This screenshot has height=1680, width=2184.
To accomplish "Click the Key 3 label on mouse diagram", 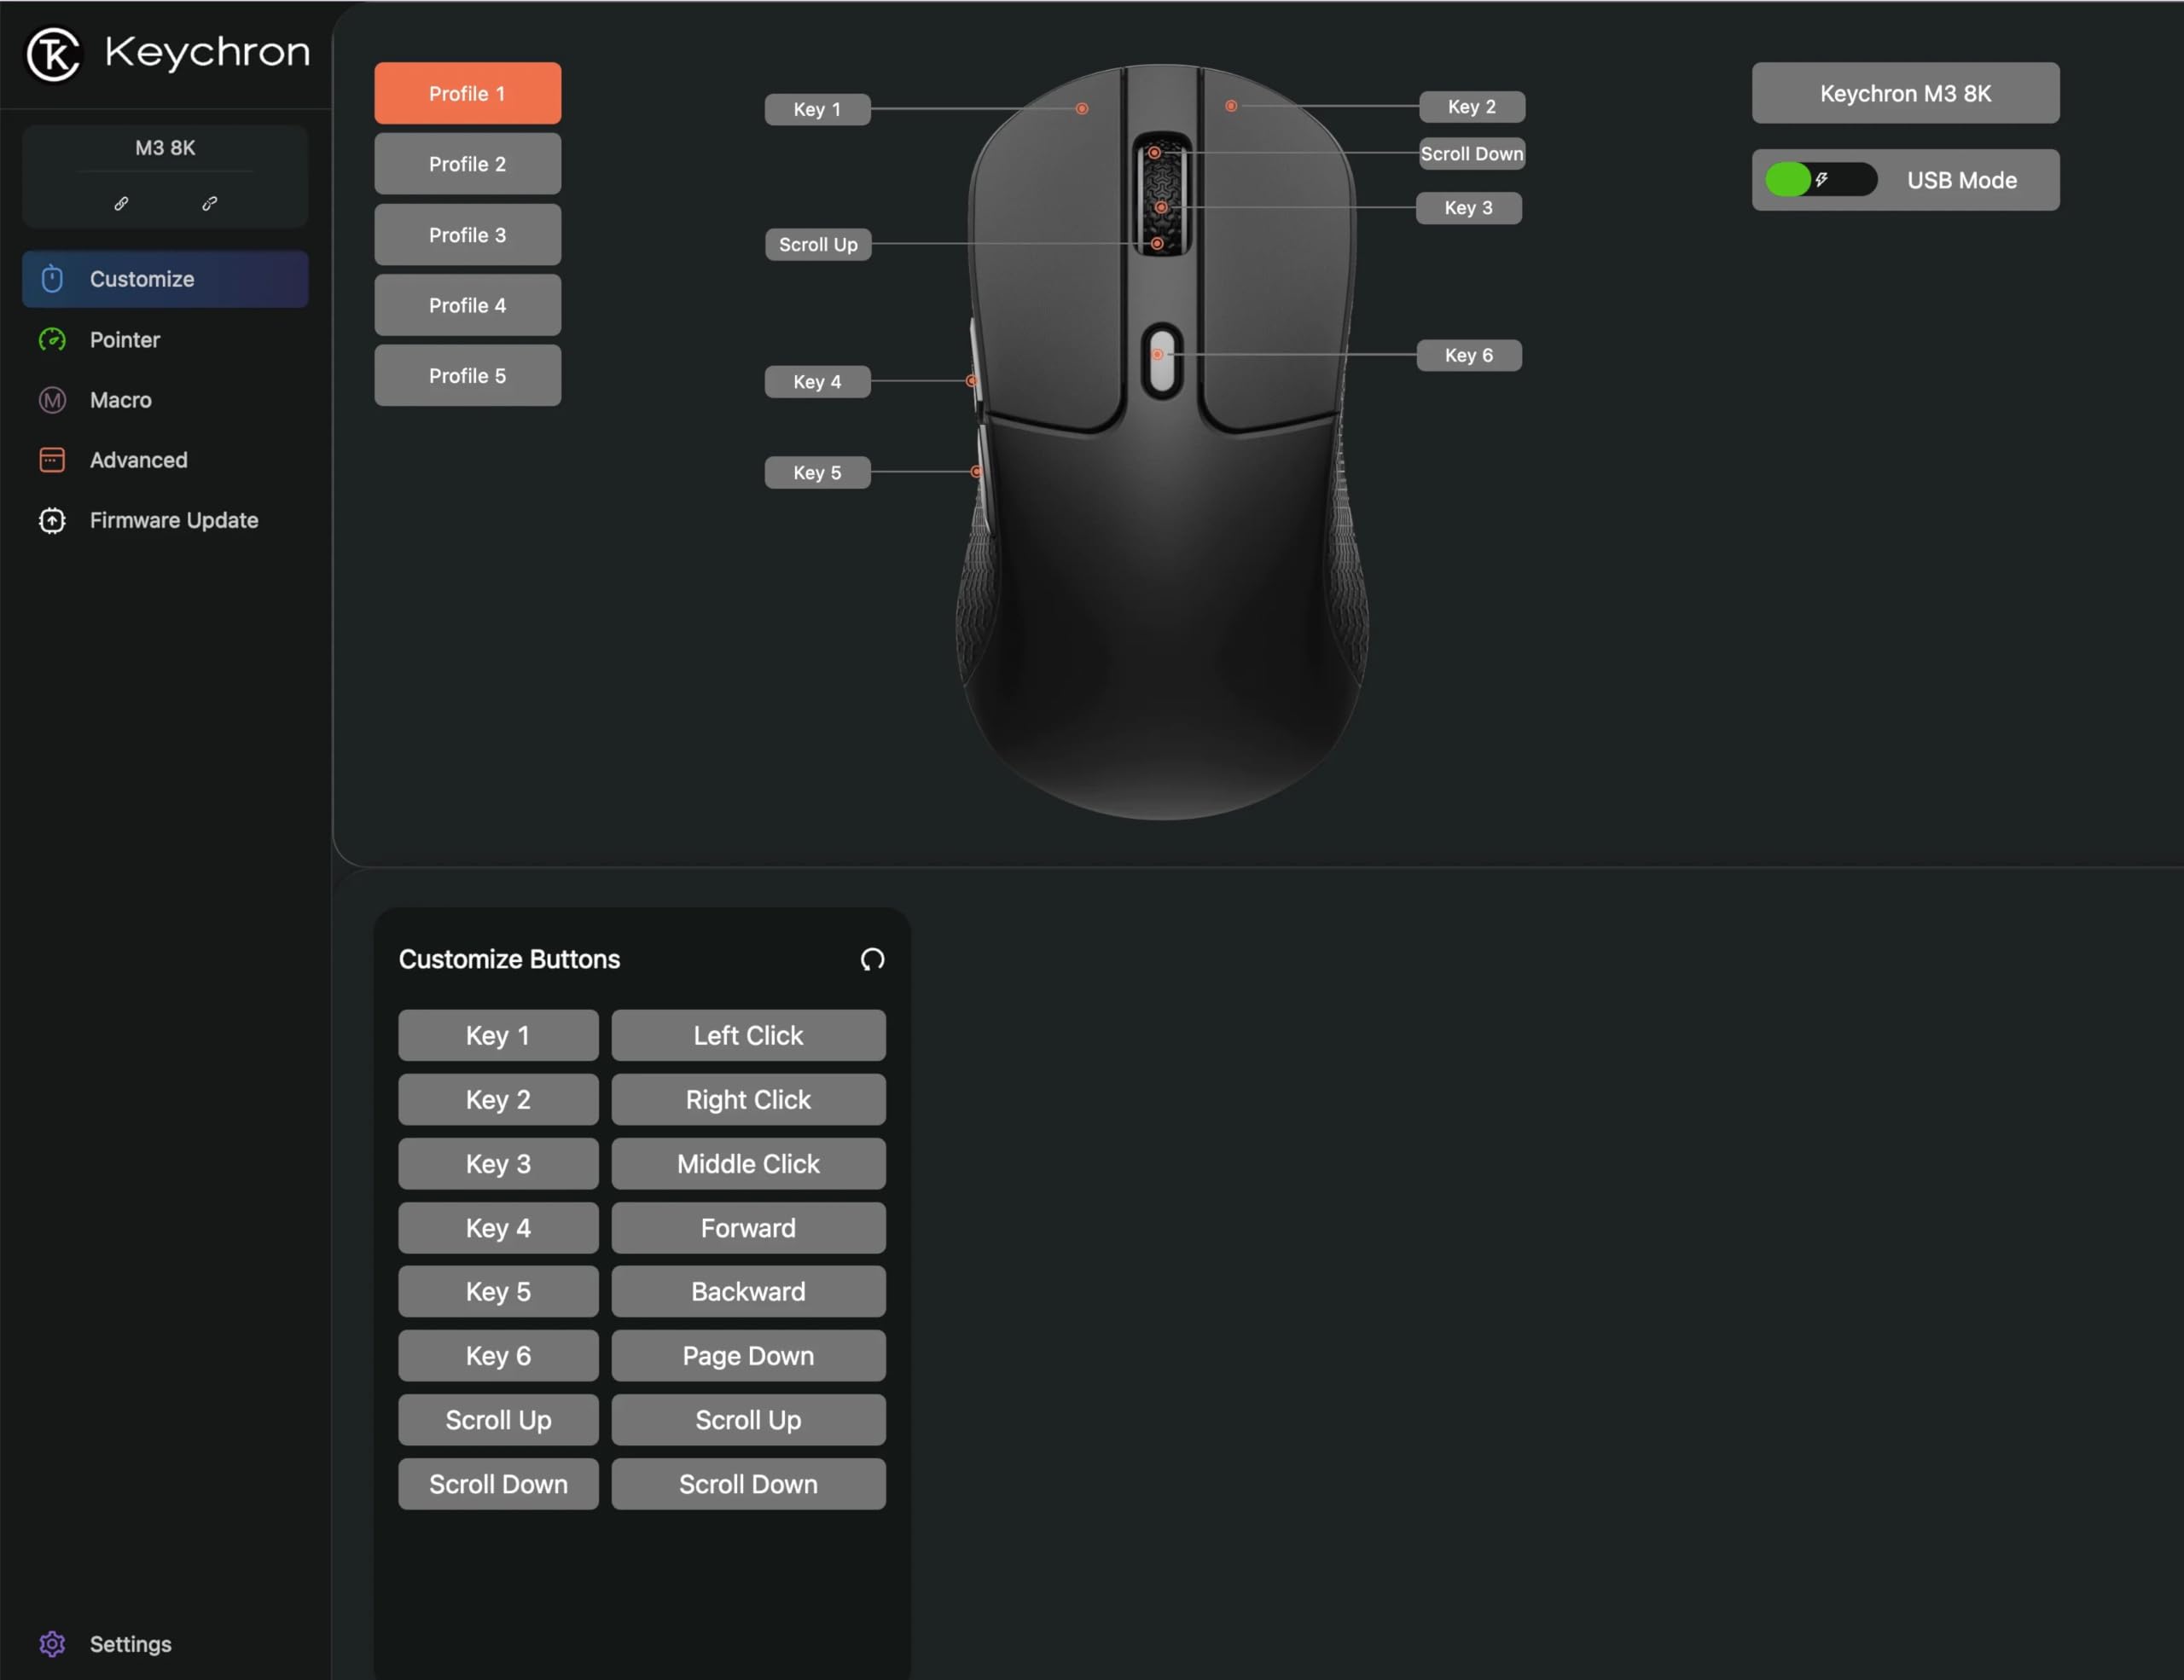I will coord(1469,208).
